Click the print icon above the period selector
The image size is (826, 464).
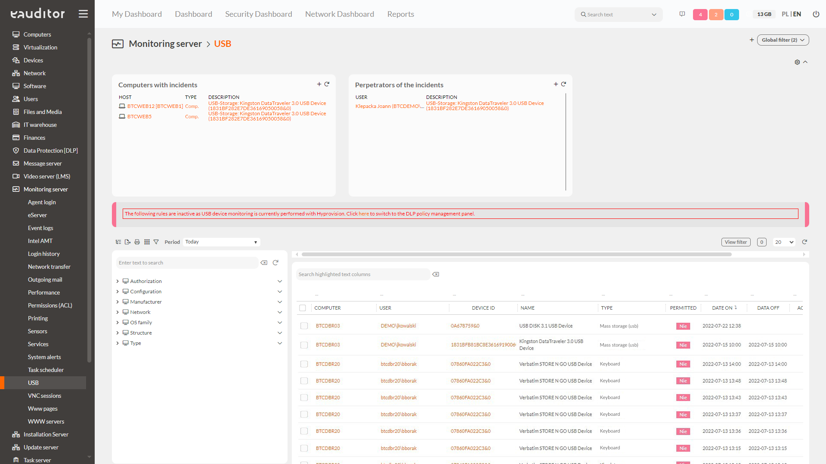(x=137, y=242)
